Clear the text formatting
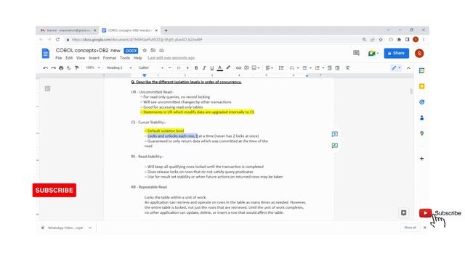 click(x=347, y=68)
